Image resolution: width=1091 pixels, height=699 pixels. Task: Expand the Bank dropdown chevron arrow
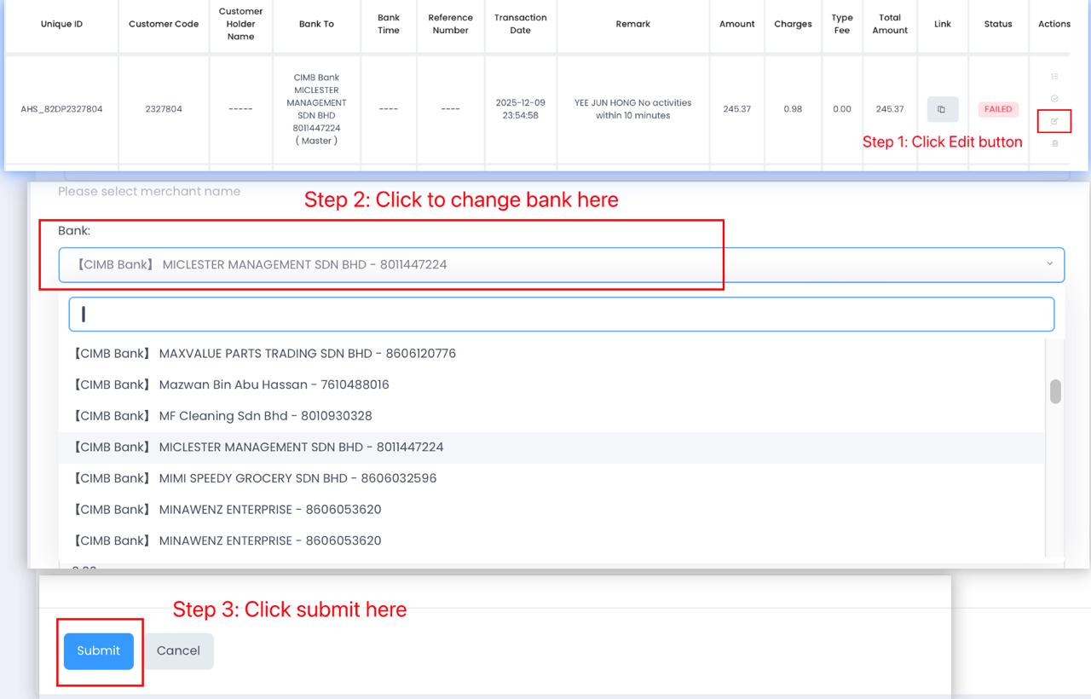click(x=1049, y=264)
